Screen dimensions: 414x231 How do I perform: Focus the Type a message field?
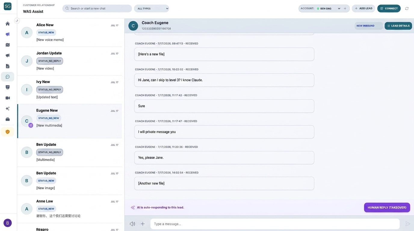point(275,224)
